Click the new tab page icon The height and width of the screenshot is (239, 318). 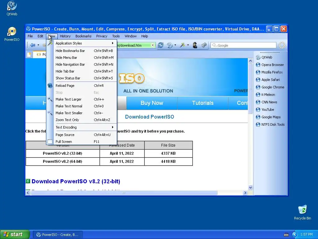29,54
